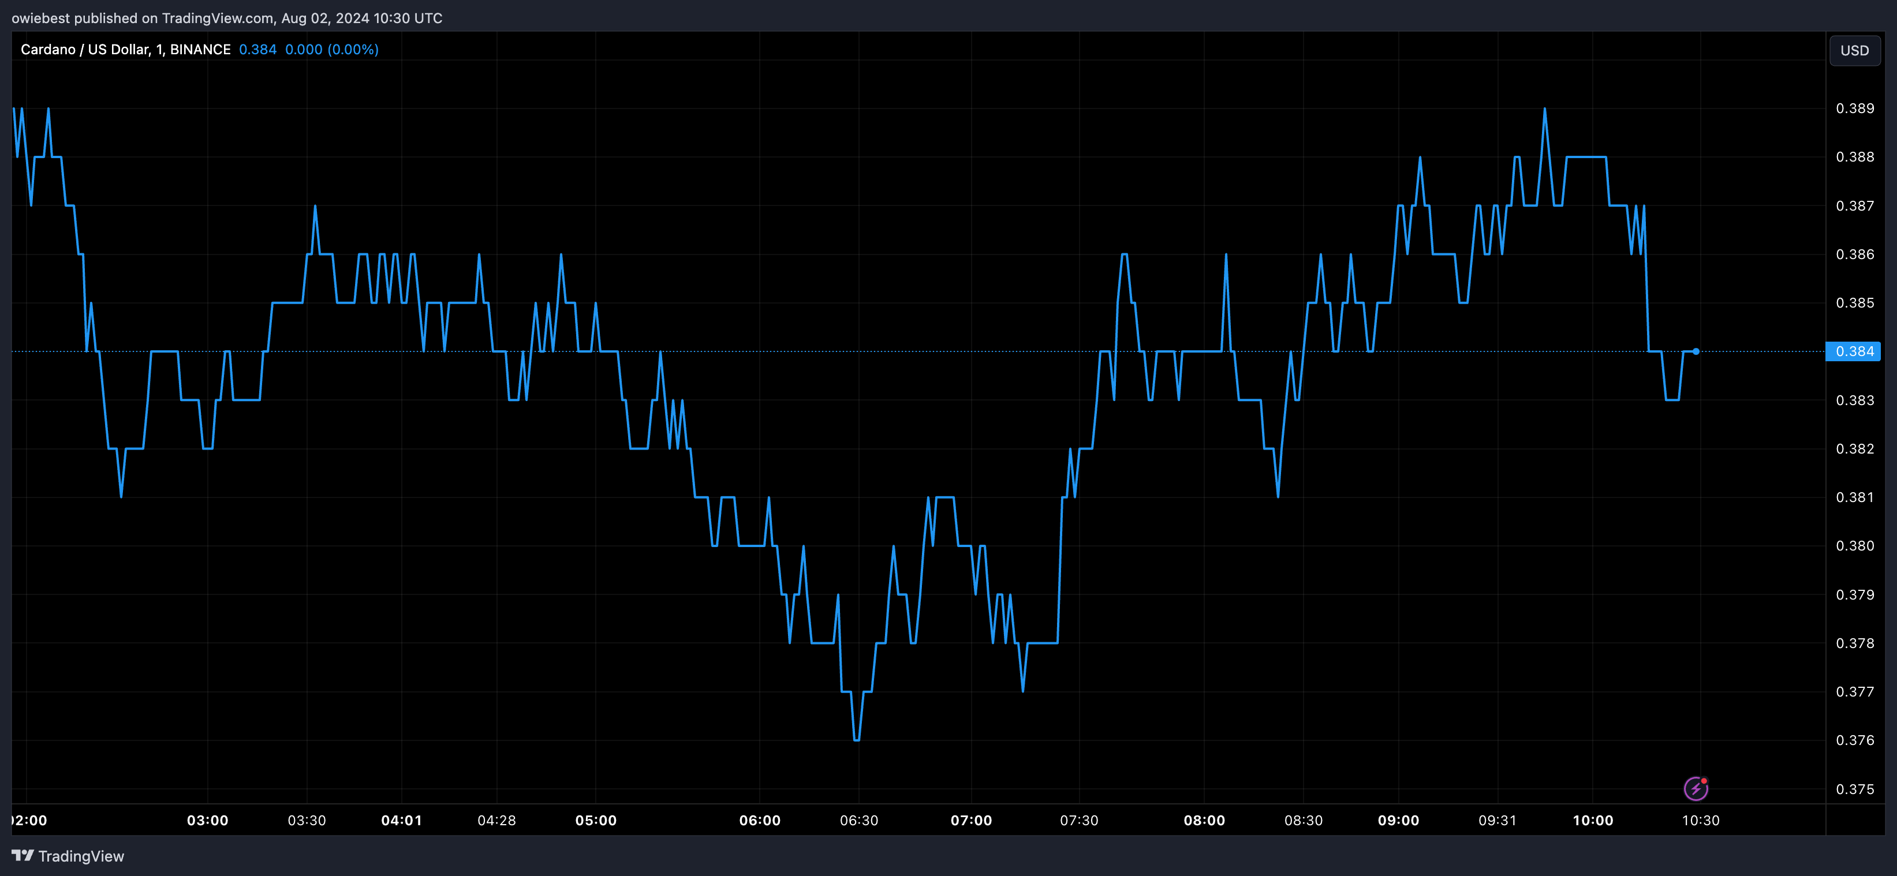Click the highlighted 0.384 current price label
Viewport: 1897px width, 876px height.
1854,351
